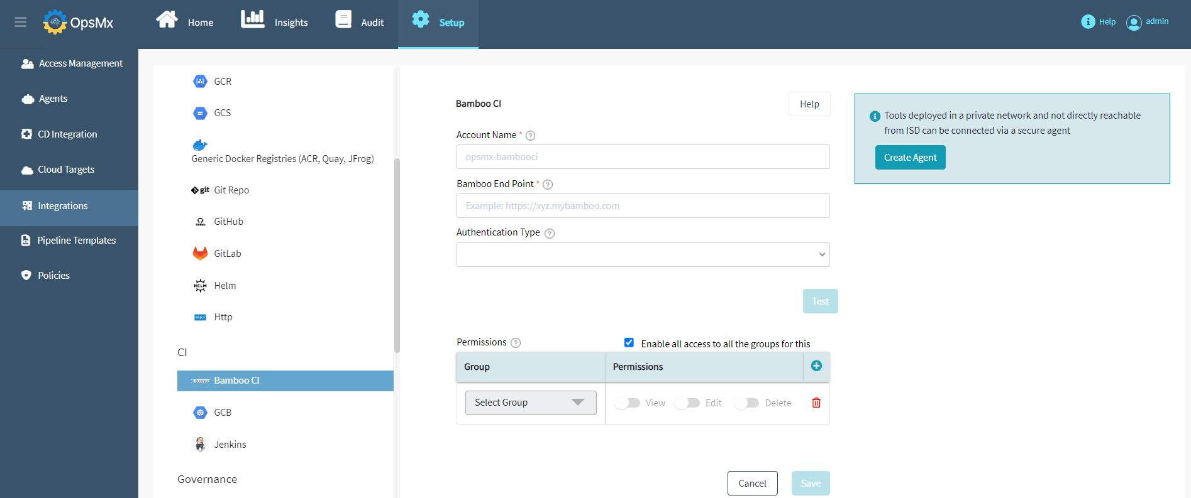Click the Create Agent button

tap(910, 158)
